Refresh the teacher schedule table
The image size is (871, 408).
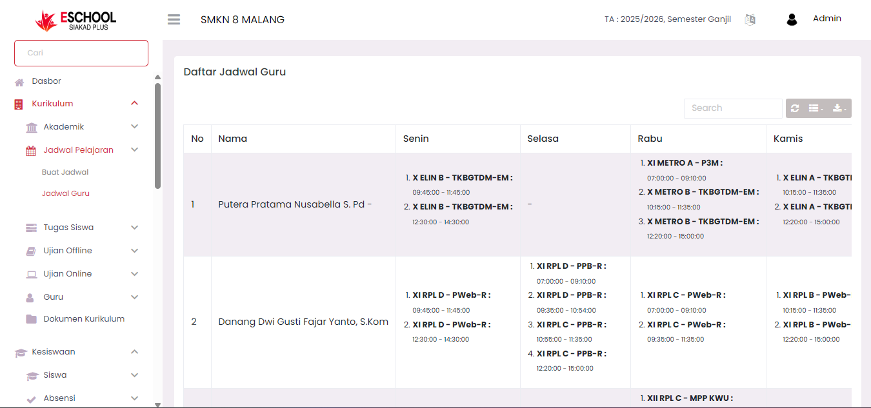tap(795, 108)
